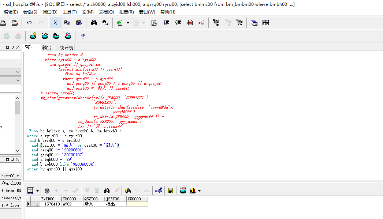Click the SQL export database icon
Viewport: 383px width, 219px height.
click(45, 36)
